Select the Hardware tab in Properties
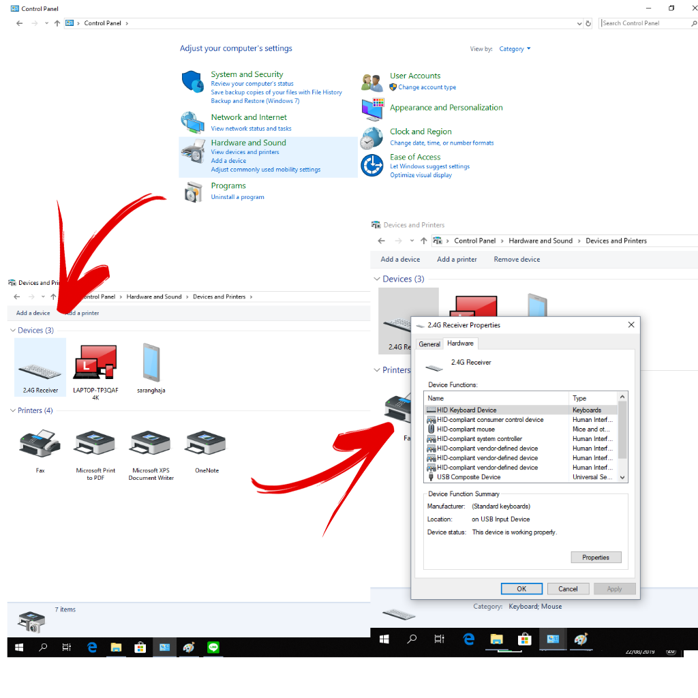 [x=460, y=344]
